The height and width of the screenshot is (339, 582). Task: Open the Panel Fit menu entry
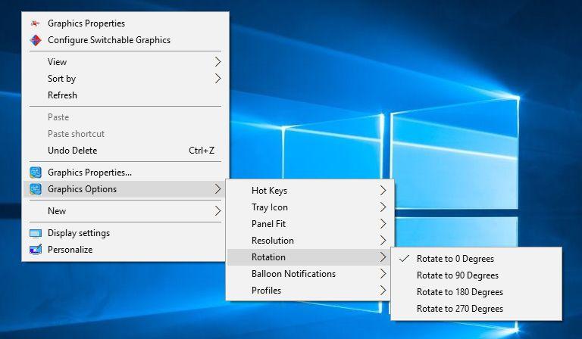[x=309, y=224]
